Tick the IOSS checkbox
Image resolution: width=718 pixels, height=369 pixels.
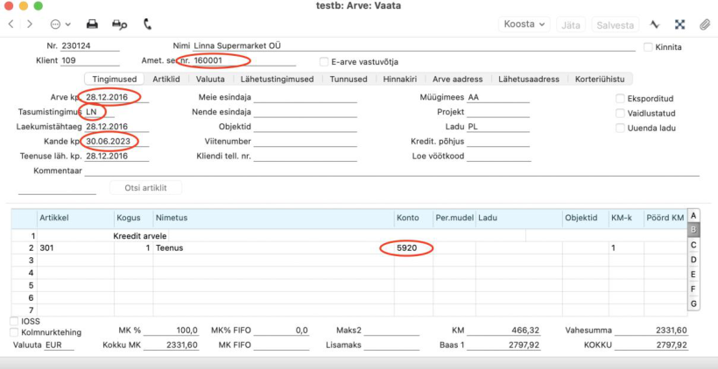14,322
